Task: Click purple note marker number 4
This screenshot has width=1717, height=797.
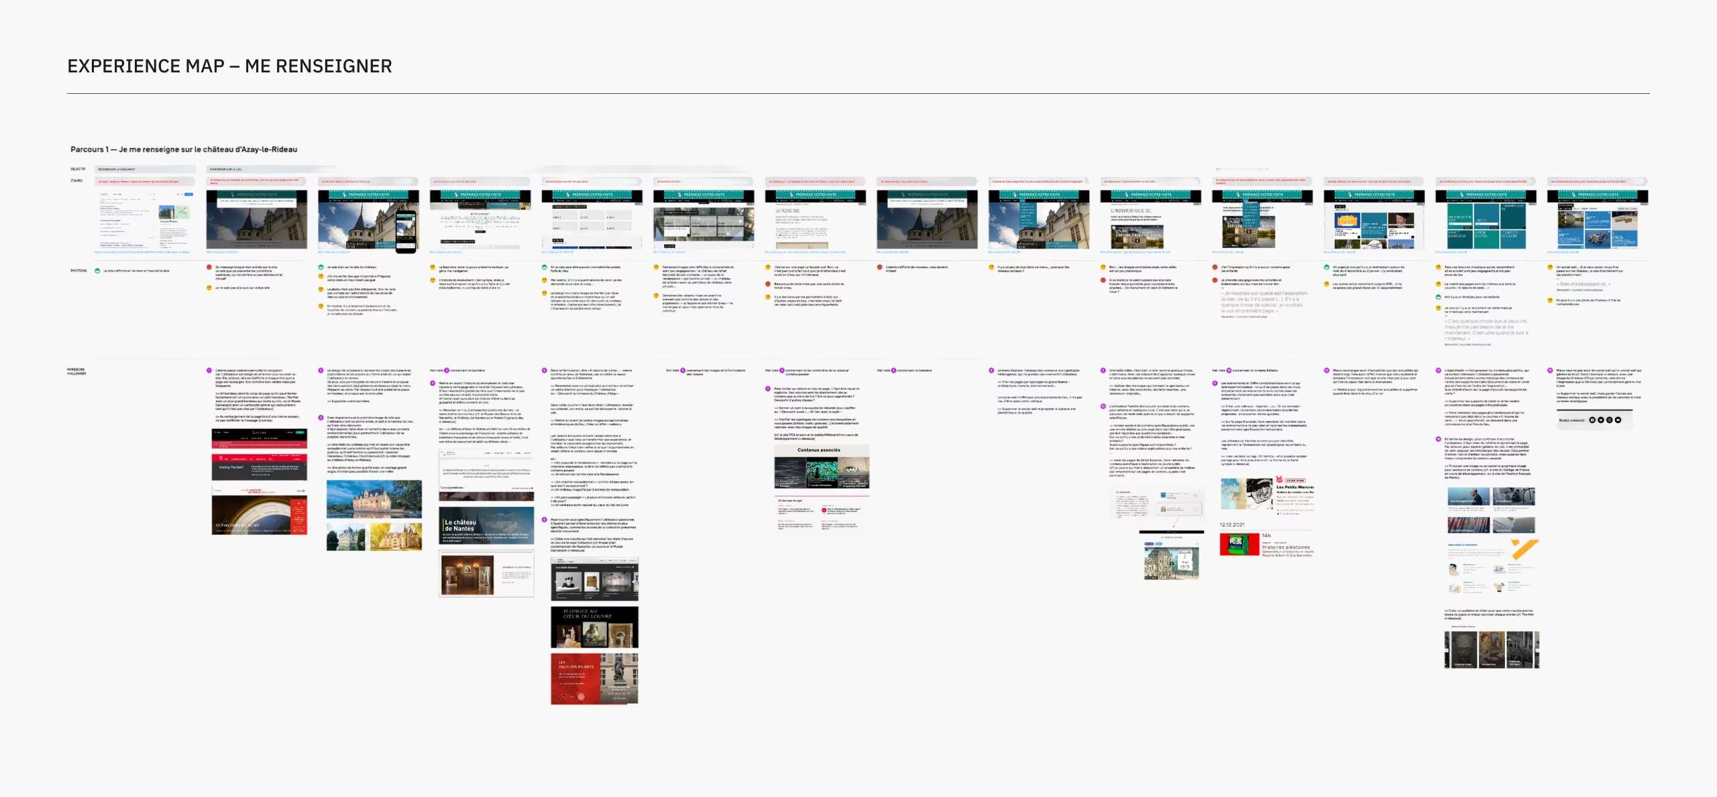Action: pos(433,383)
